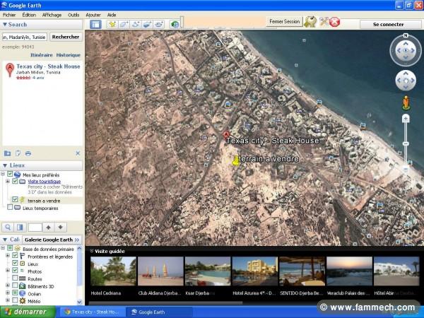Screen dimensions: 424x318
Task: Toggle the Mes lieux préférés checkbox
Action: point(10,174)
